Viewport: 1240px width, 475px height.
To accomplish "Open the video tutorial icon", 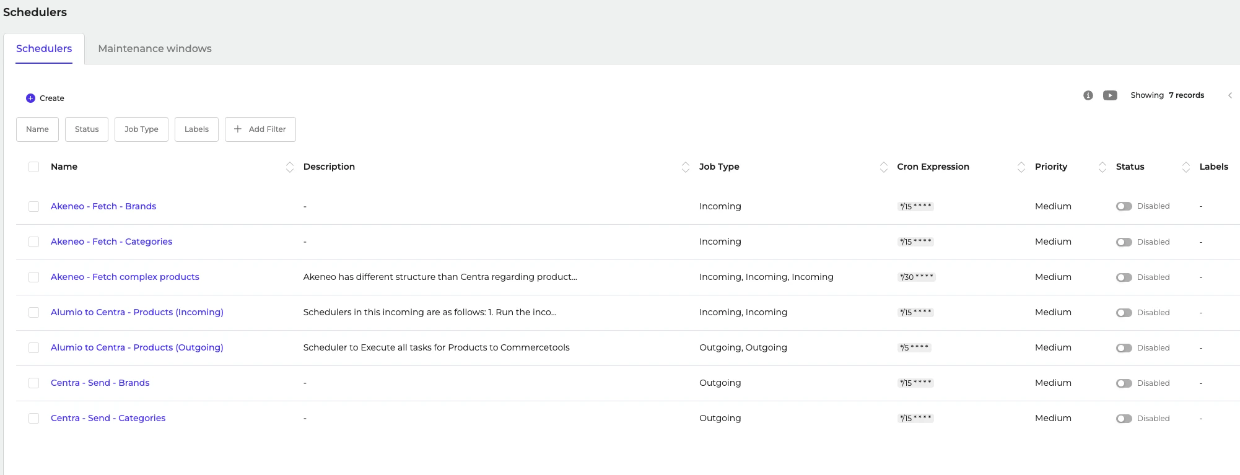I will click(x=1110, y=95).
